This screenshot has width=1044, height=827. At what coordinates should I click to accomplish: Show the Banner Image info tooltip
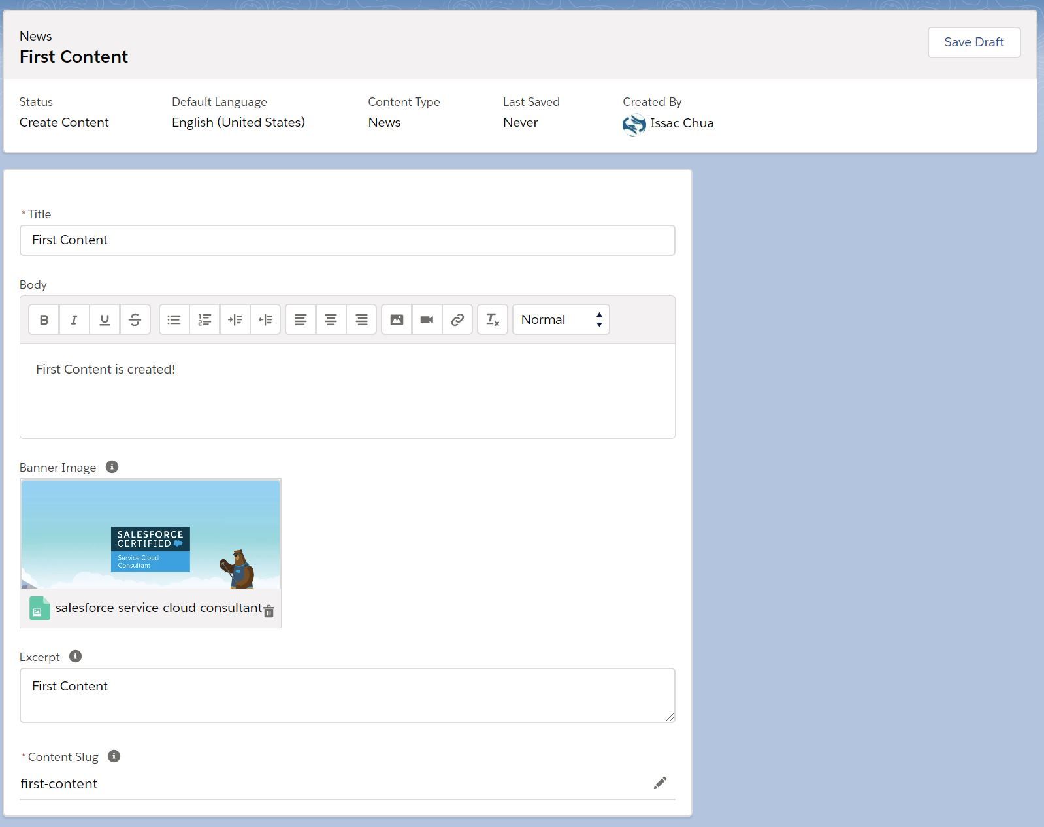coord(112,467)
